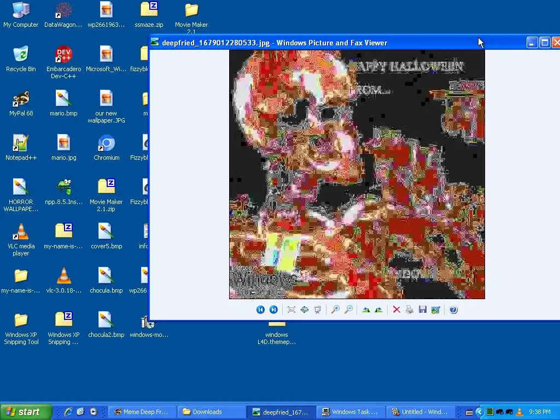Screen dimensions: 560x420
Task: Select the DataWagon shortcut icon
Action: point(63,15)
